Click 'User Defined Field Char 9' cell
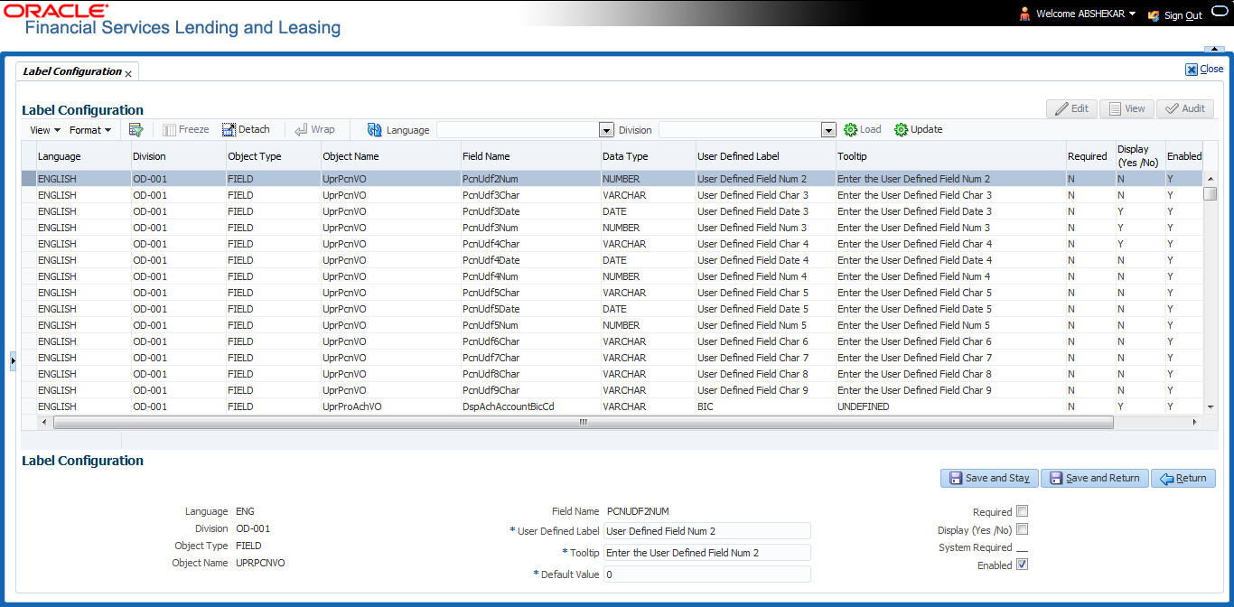 [x=765, y=390]
